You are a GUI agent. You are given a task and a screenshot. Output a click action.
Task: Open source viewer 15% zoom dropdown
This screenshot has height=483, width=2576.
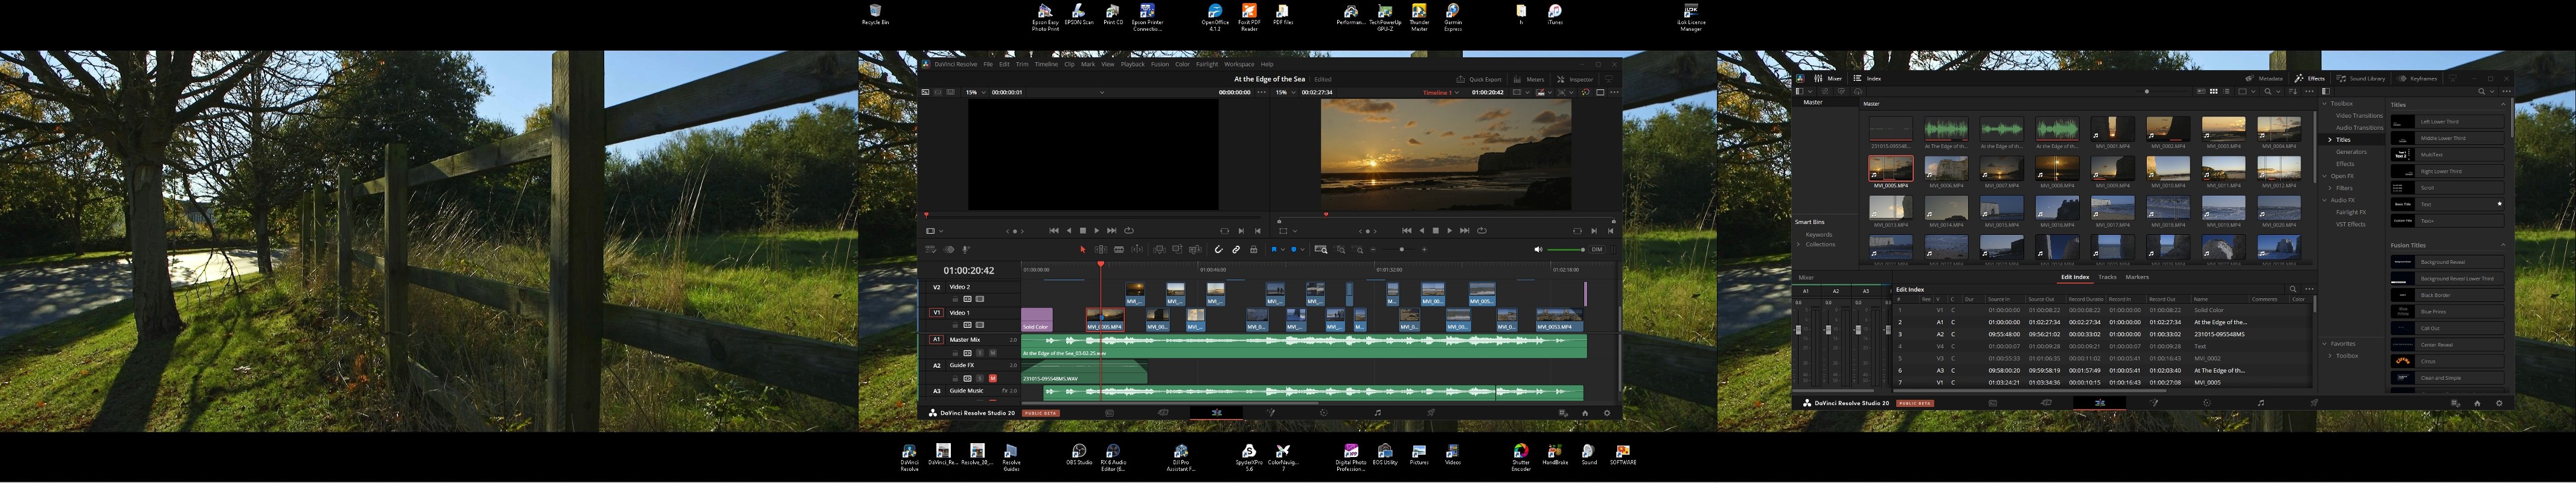coord(976,92)
